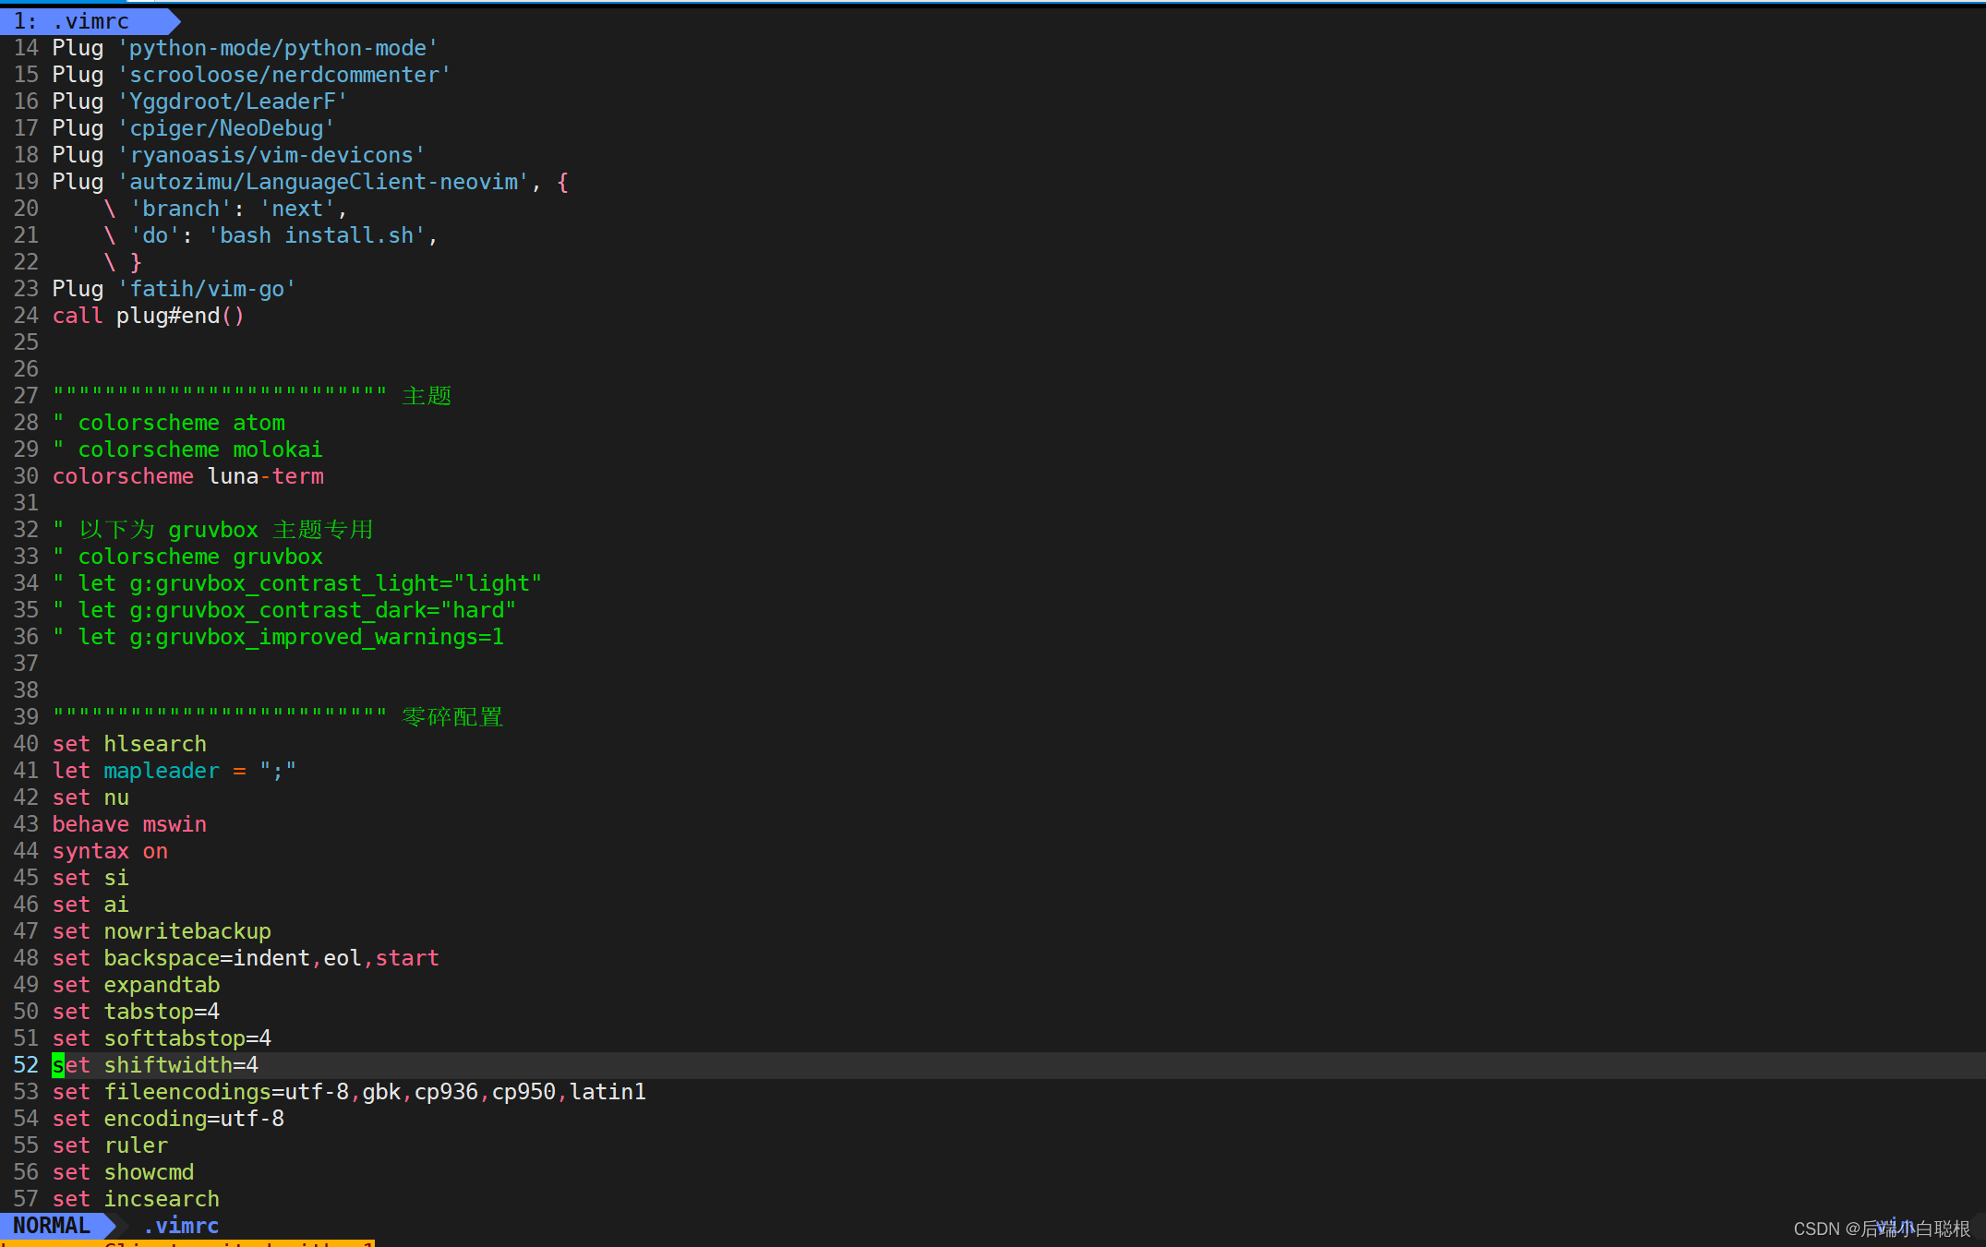Viewport: 1986px width, 1247px height.
Task: Click the 'fatih/vim-go' plugin line
Action: [174, 289]
